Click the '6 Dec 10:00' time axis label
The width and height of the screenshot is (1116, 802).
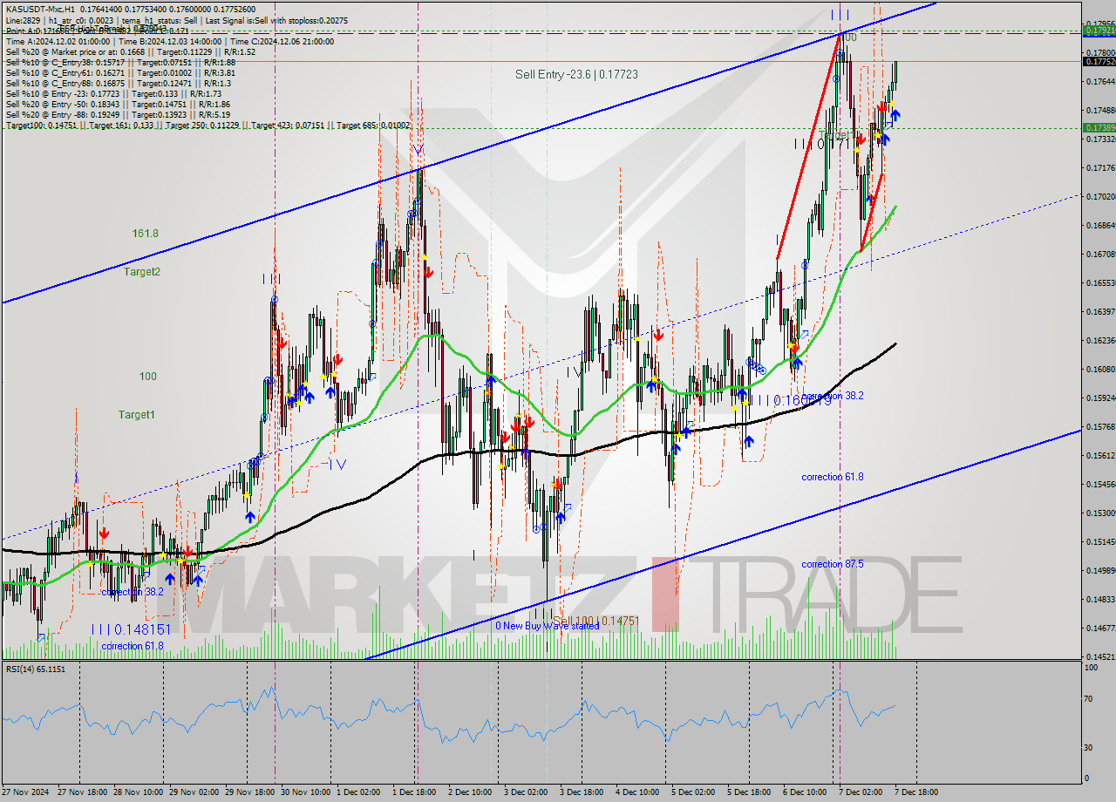click(805, 792)
